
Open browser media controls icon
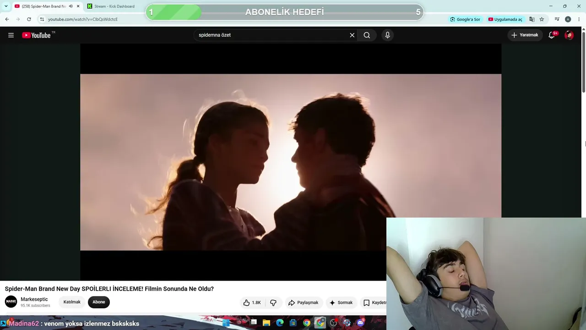click(x=557, y=19)
